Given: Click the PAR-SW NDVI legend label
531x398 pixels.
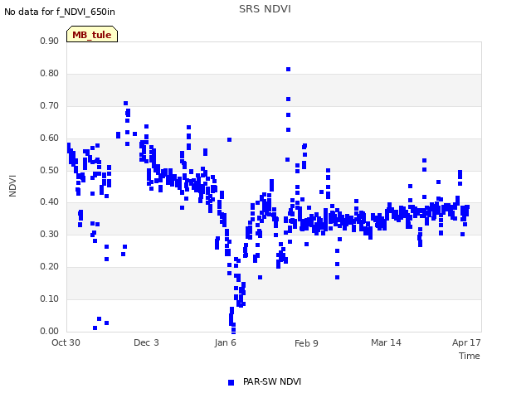Looking at the screenshot, I should click(x=272, y=381).
